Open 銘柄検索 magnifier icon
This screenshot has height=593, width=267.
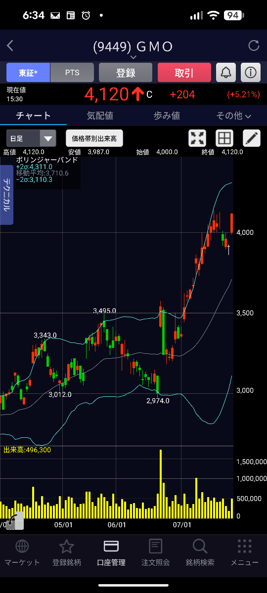[200, 546]
